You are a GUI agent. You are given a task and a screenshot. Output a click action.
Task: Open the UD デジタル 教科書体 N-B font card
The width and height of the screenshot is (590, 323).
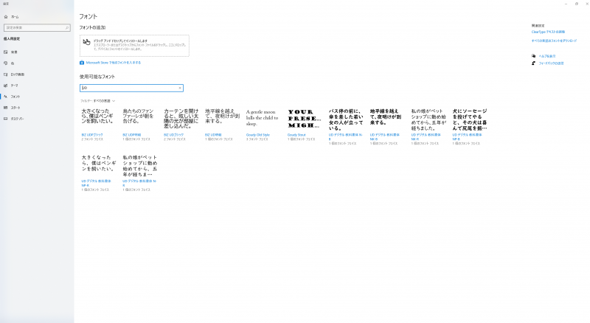click(345, 127)
